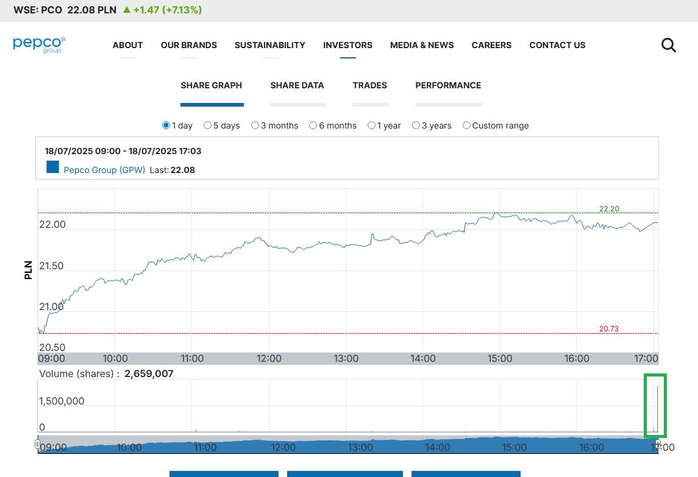Go to Contact Us page
The height and width of the screenshot is (477, 698).
[x=557, y=45]
